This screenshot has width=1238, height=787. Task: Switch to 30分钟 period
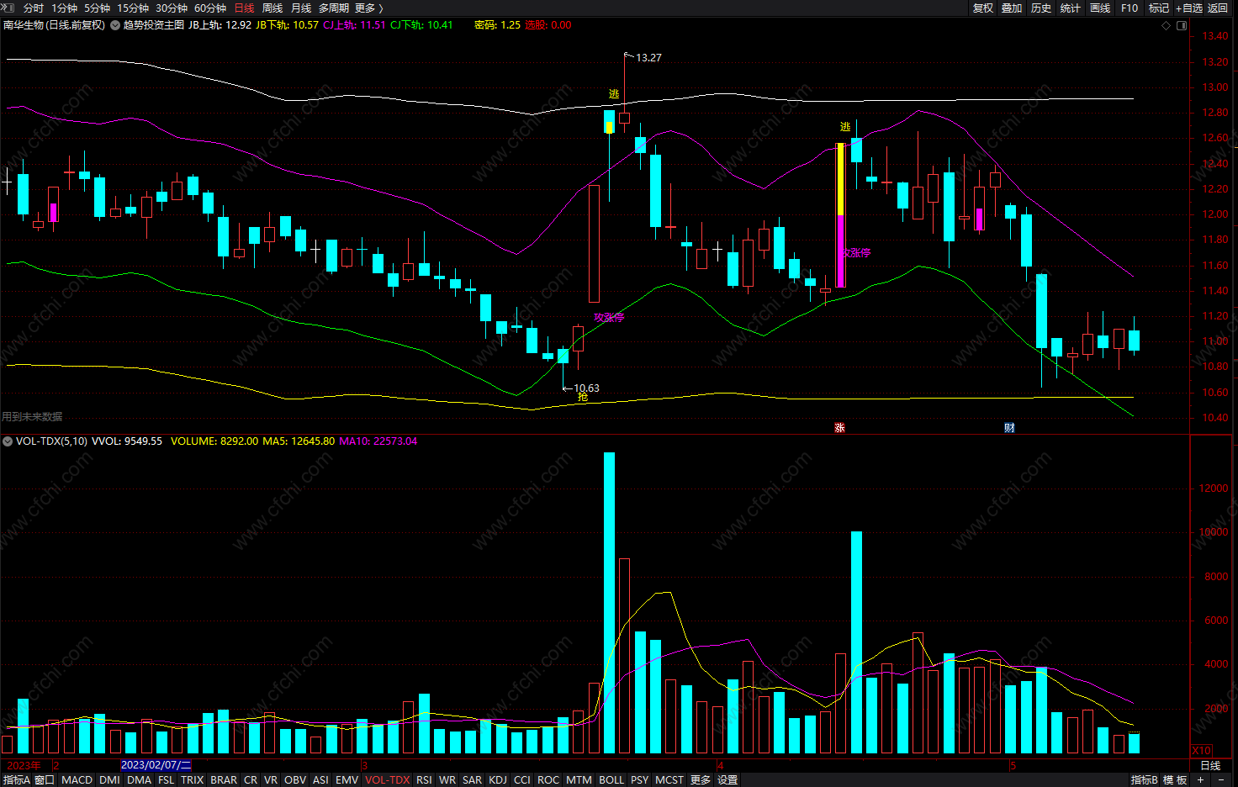click(172, 8)
